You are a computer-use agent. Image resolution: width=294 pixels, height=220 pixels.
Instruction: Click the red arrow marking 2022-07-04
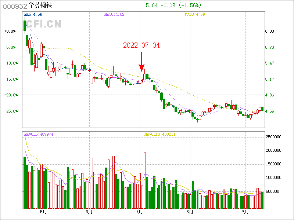tap(141, 62)
